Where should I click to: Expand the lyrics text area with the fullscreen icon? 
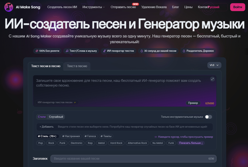coord(212,79)
